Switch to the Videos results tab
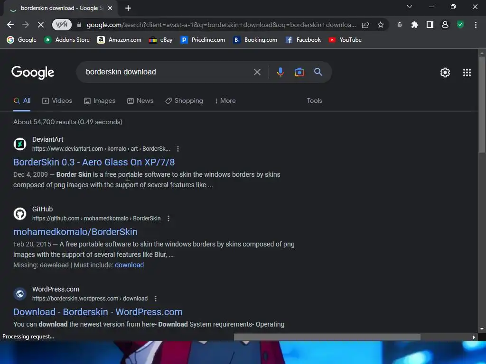The width and height of the screenshot is (486, 364). coord(57,101)
